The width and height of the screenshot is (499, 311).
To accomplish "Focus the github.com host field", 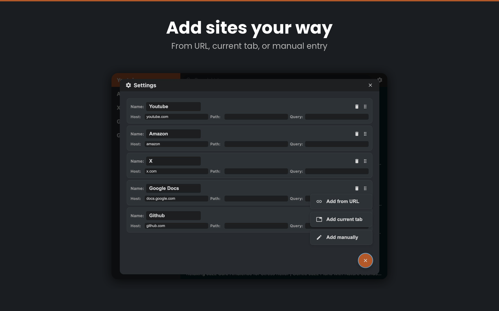I will [176, 225].
